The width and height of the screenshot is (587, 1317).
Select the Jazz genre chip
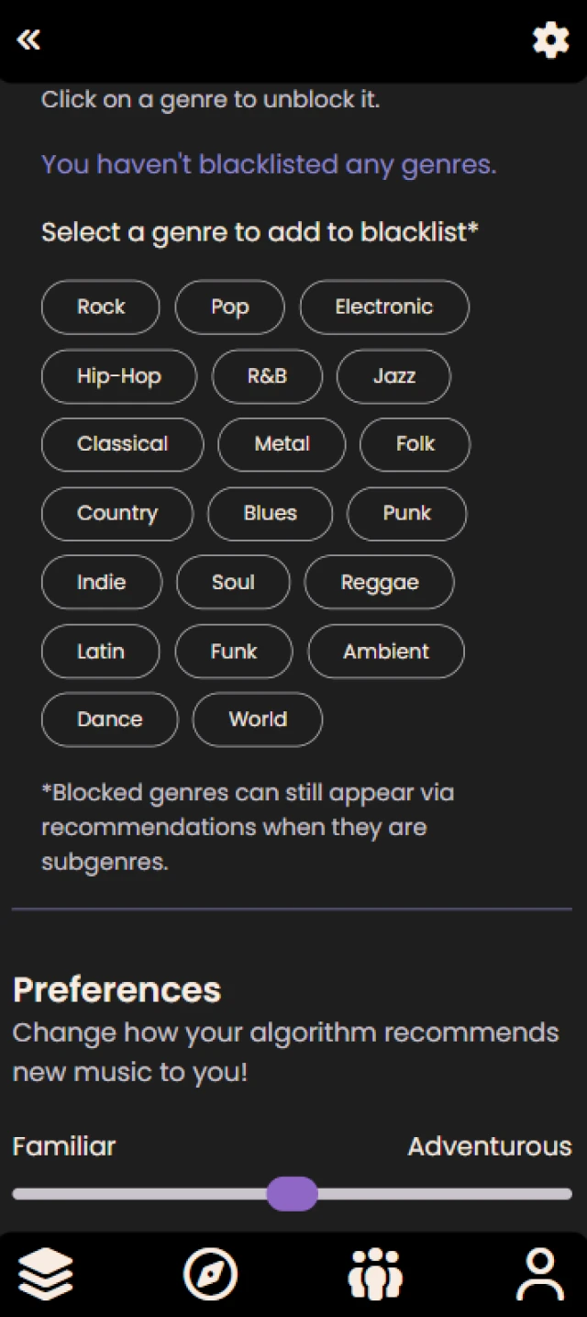[x=393, y=376]
